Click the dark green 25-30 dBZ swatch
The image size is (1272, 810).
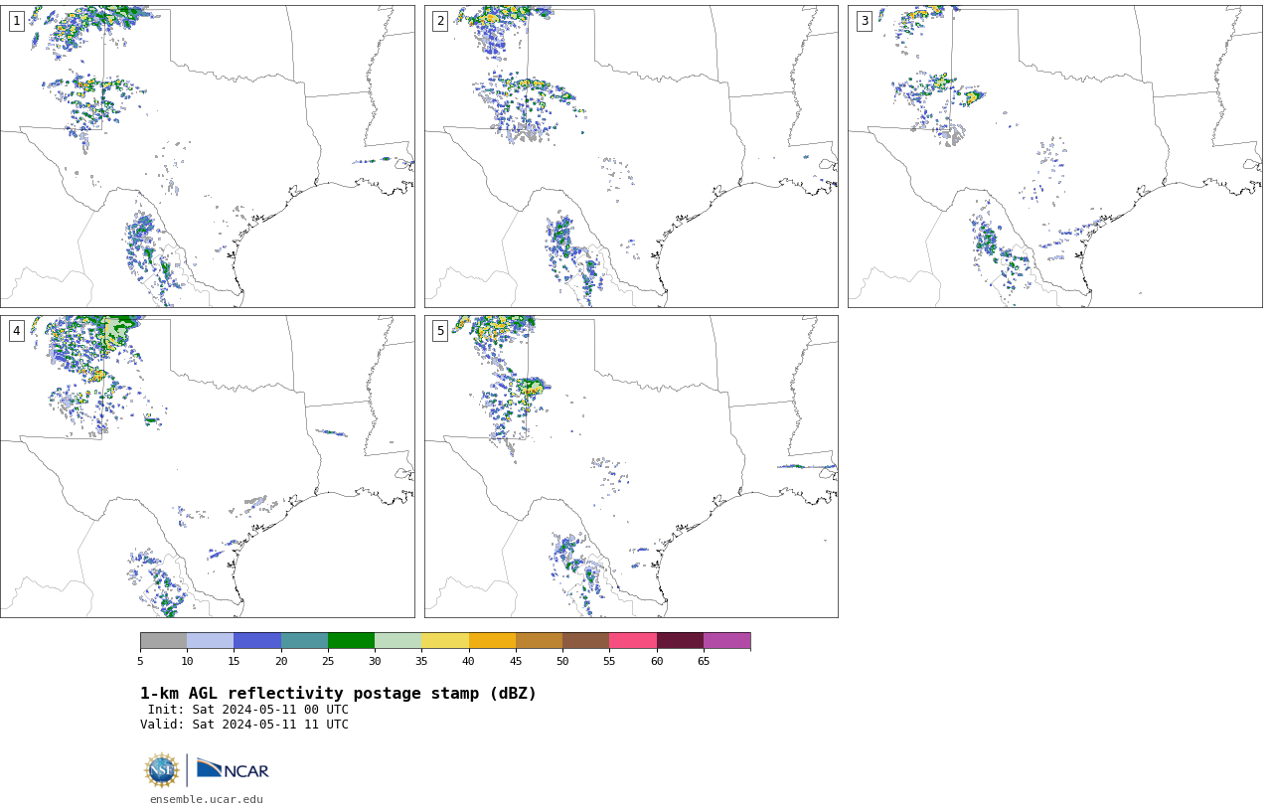[351, 640]
